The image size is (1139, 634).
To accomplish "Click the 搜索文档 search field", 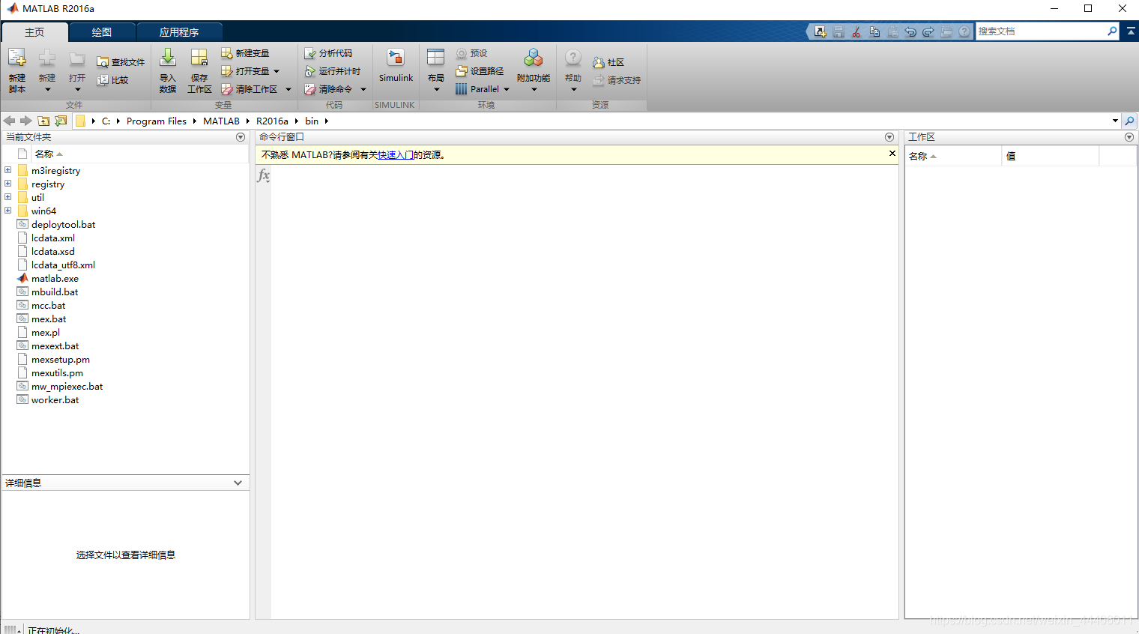I will [x=1040, y=31].
